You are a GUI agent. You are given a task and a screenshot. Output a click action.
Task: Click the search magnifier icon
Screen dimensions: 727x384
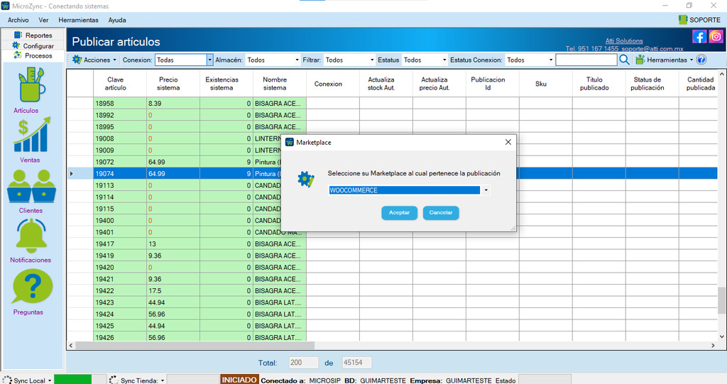click(x=624, y=60)
